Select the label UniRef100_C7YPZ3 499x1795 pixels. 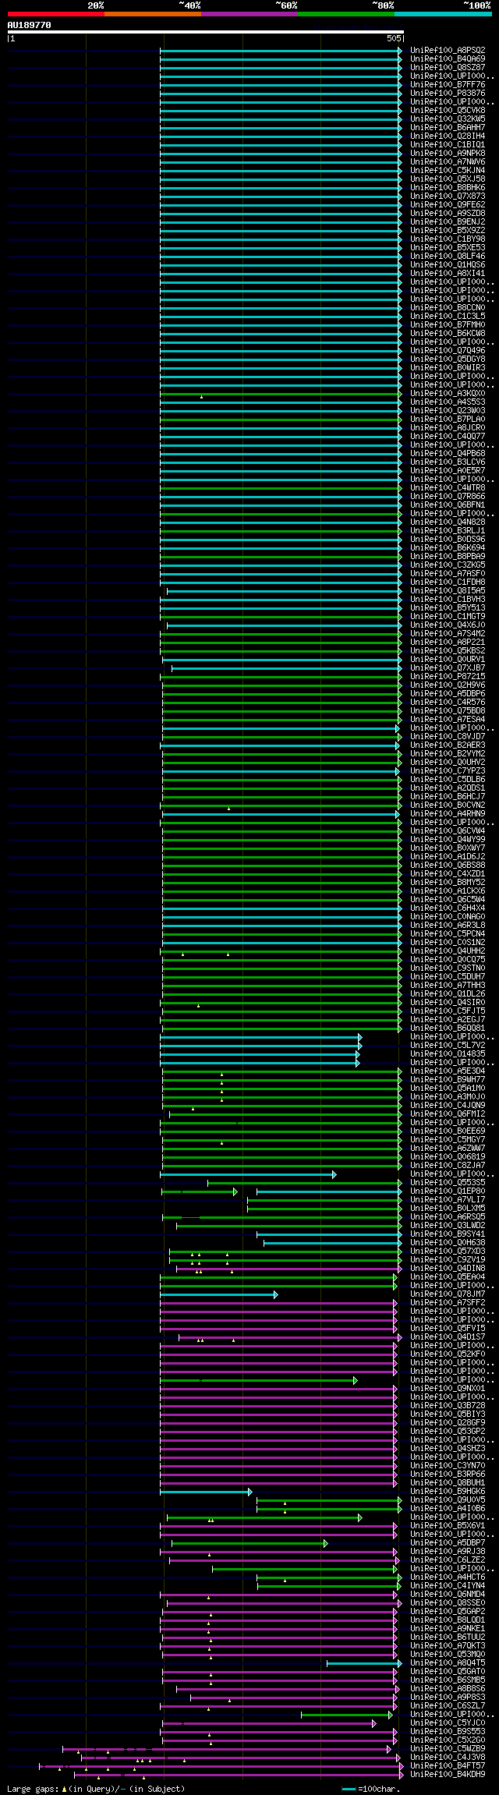(x=448, y=771)
